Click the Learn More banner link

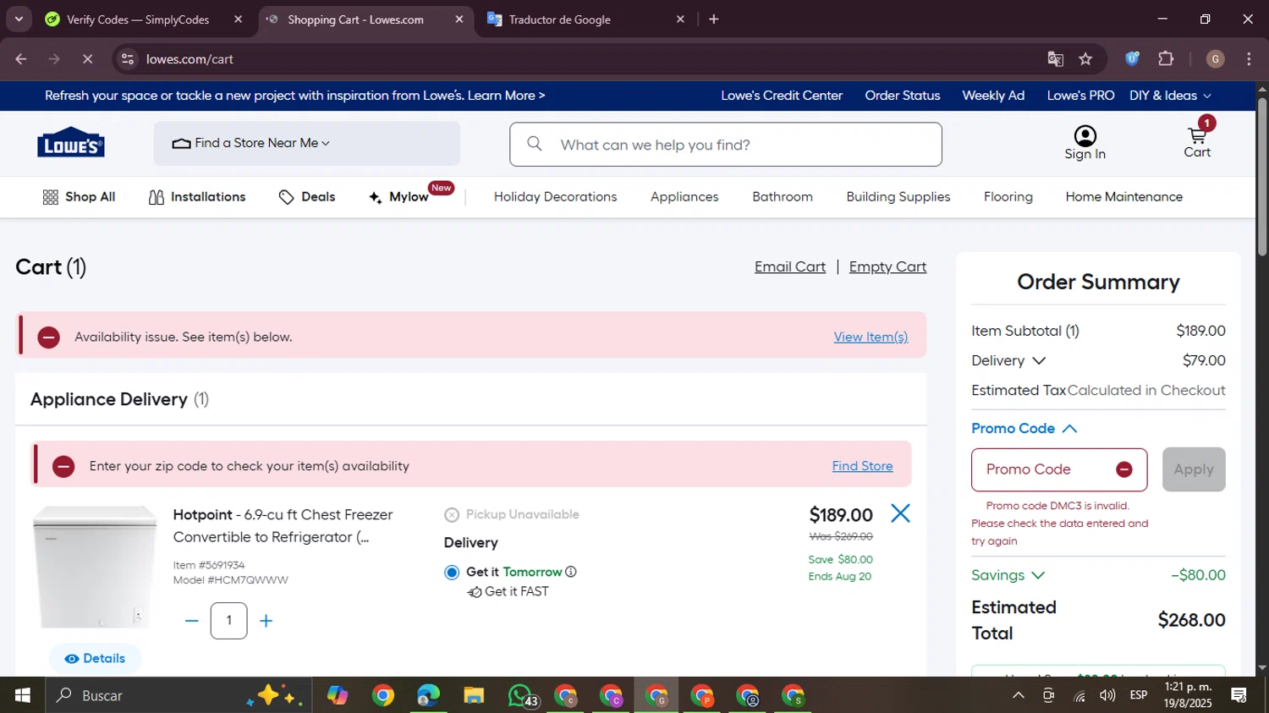506,96
